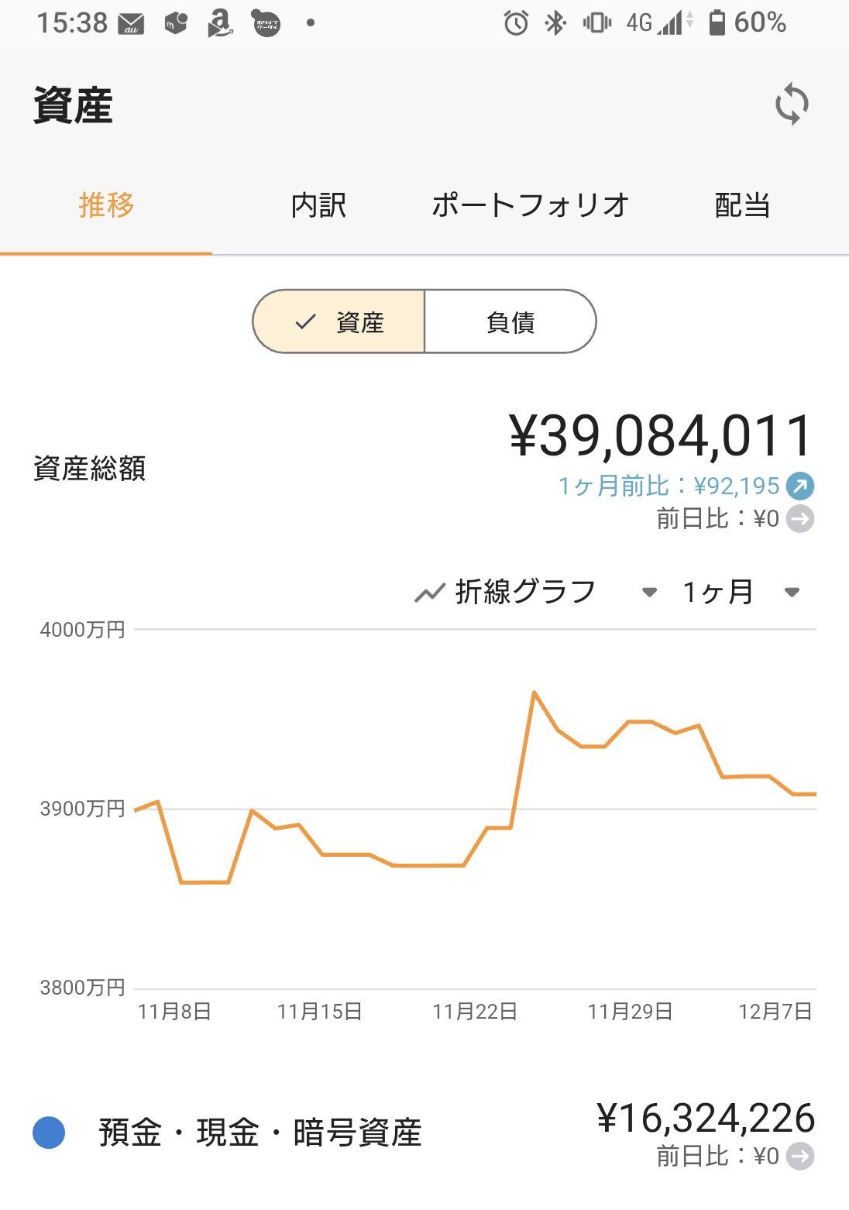Select the 推移 tab
Image resolution: width=849 pixels, height=1210 pixels.
[x=106, y=205]
